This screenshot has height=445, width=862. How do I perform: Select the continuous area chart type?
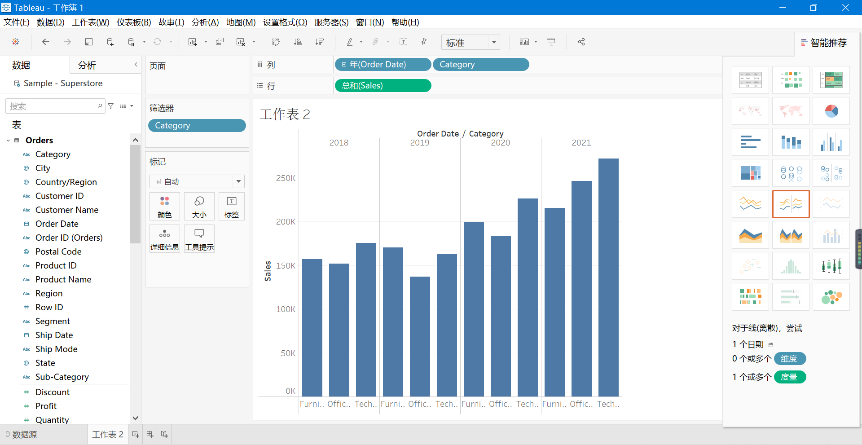point(750,235)
